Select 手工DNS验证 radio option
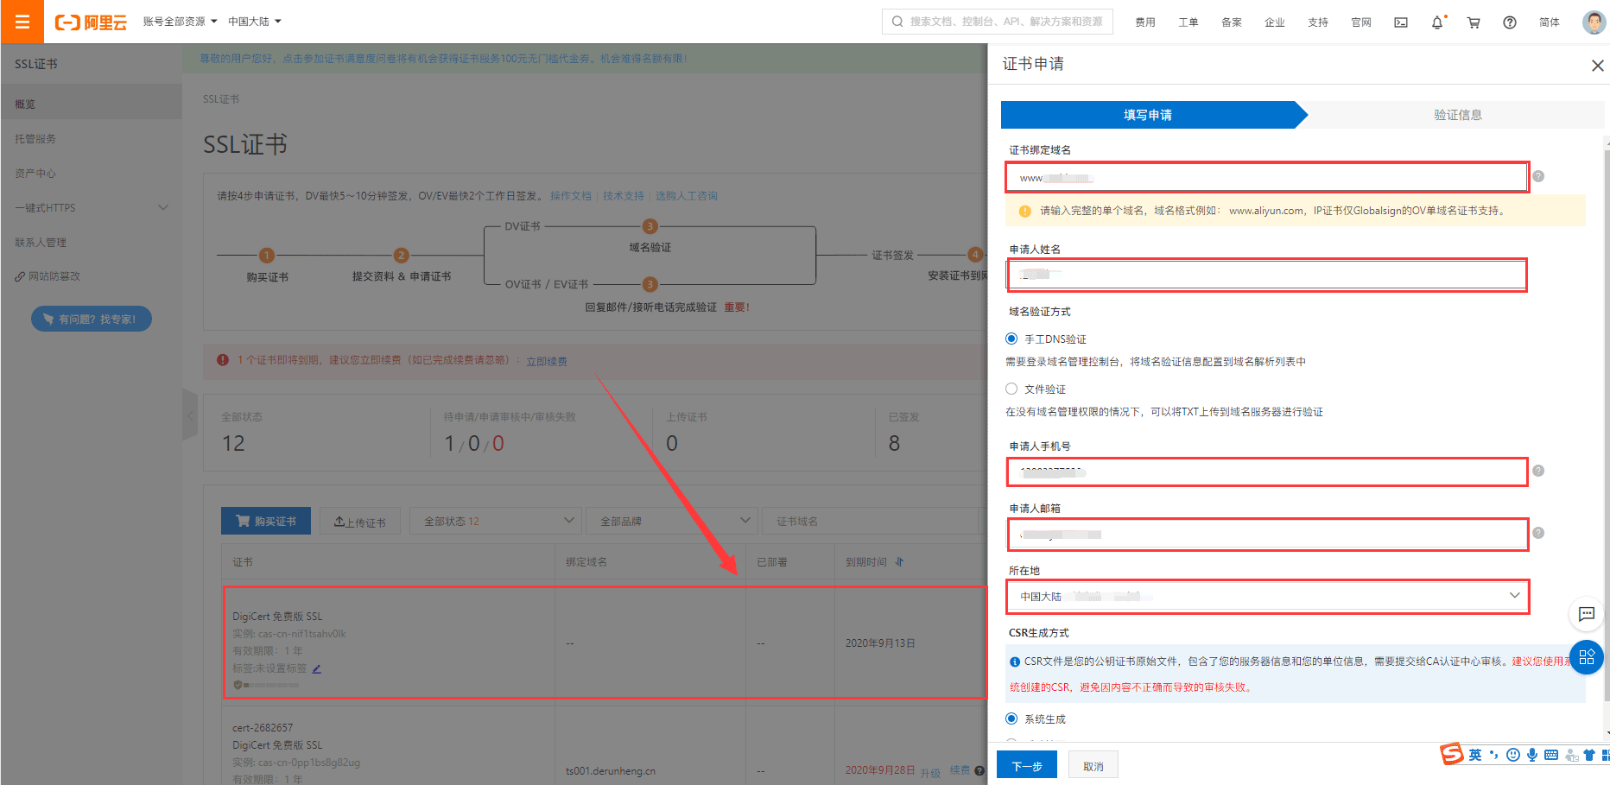The image size is (1610, 785). click(1011, 339)
